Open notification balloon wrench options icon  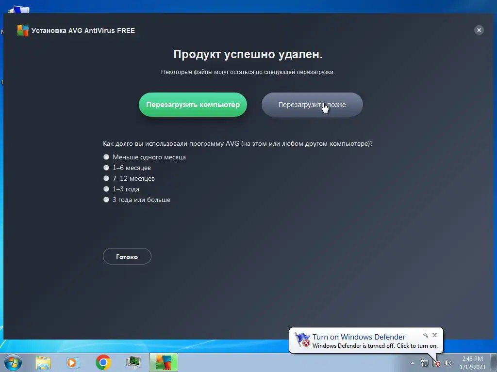[x=426, y=335]
